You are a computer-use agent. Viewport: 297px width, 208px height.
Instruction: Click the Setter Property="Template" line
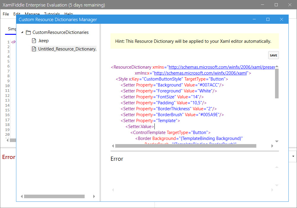click(x=150, y=121)
